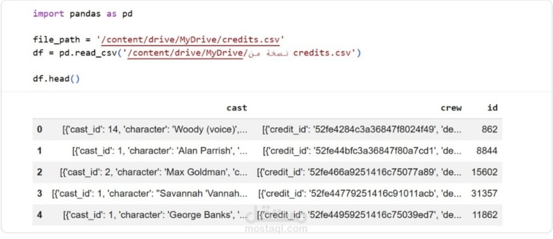This screenshot has width=553, height=239.
Task: Click the id cell with value 8844
Action: 487,151
